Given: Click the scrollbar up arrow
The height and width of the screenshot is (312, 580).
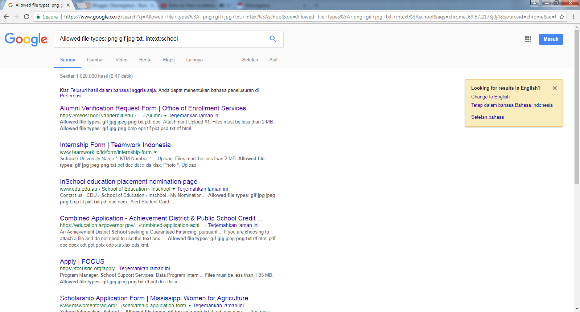Looking at the screenshot, I should [x=577, y=27].
